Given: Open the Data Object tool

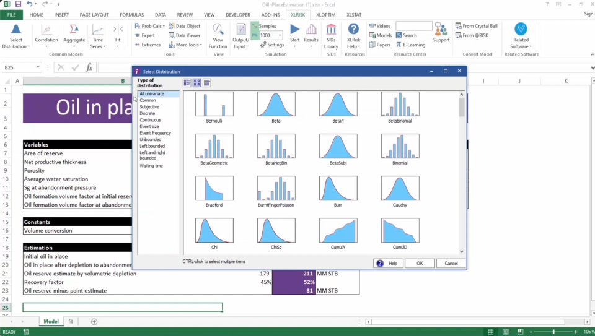Looking at the screenshot, I should 185,26.
